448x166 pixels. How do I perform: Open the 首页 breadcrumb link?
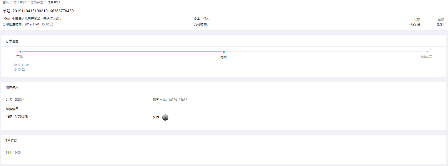(6, 3)
